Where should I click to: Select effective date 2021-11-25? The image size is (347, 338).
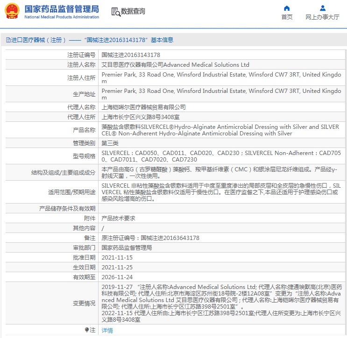pos(117,267)
